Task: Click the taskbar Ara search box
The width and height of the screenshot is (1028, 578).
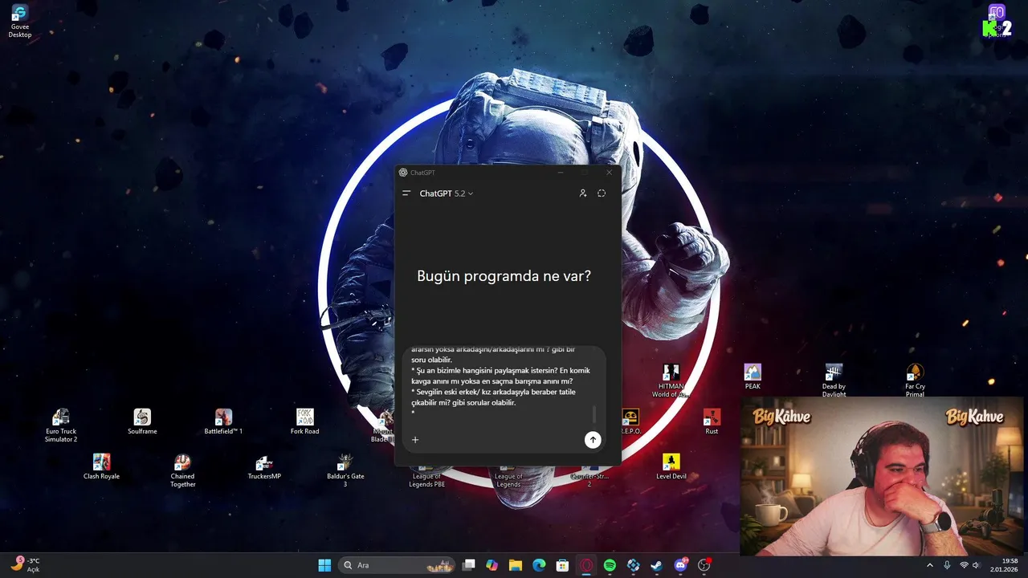Action: [x=398, y=565]
